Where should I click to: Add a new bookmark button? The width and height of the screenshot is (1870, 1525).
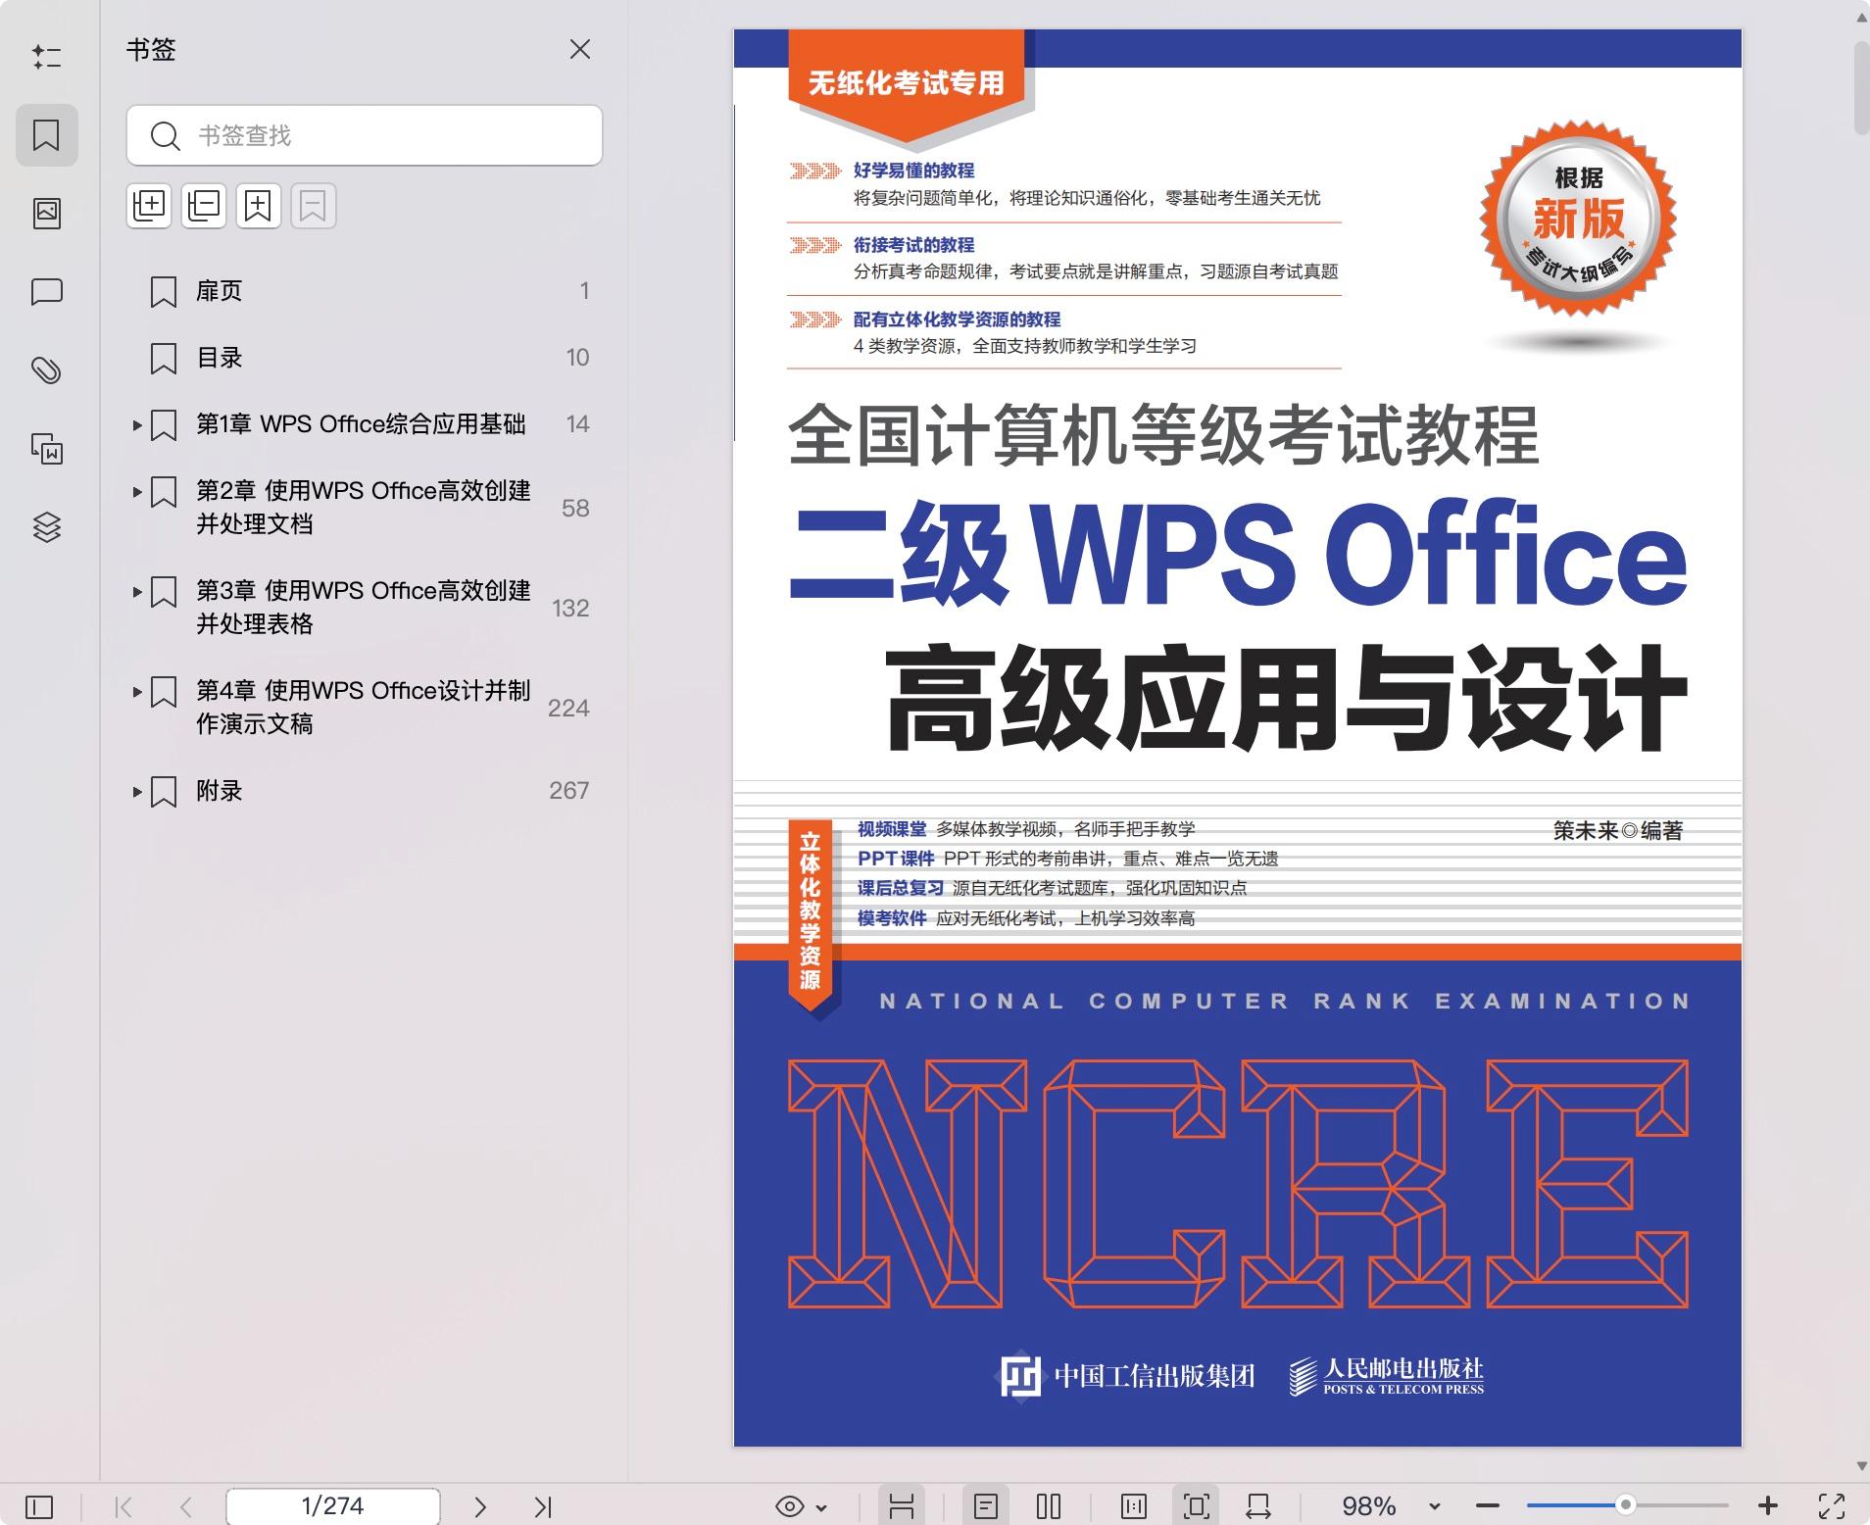pyautogui.click(x=259, y=206)
